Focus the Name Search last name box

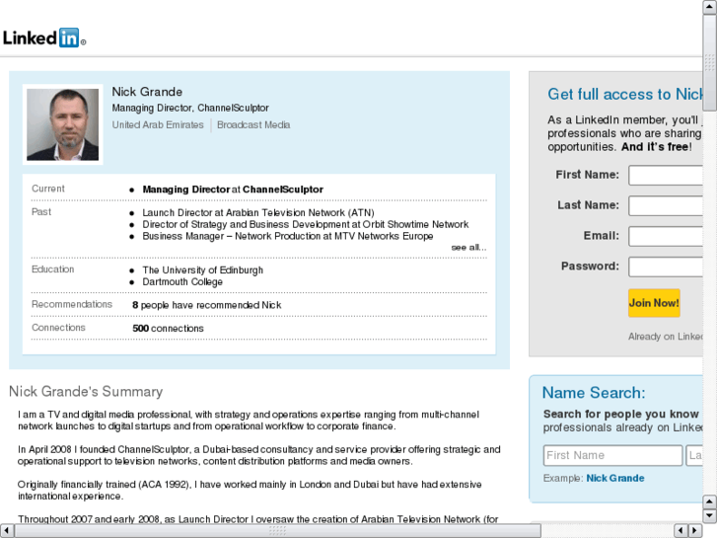(694, 455)
